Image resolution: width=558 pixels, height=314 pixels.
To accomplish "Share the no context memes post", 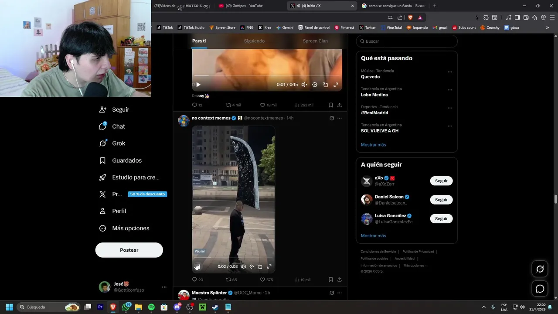I will [340, 280].
